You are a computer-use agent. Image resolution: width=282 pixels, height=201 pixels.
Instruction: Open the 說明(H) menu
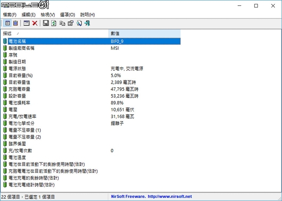[87, 15]
